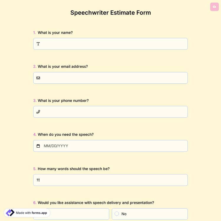Click the number icon in word count field

click(38, 180)
